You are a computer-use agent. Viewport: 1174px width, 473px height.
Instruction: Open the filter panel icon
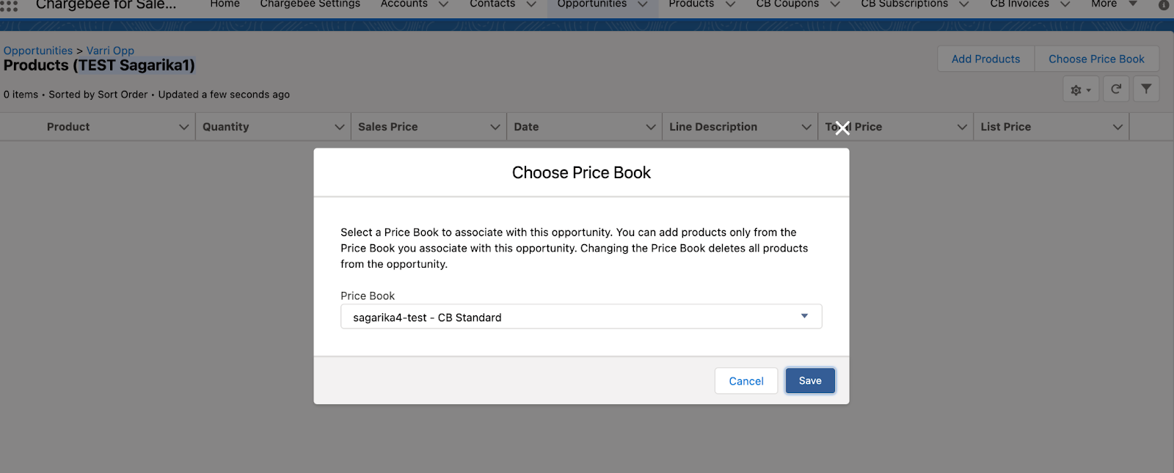[1145, 89]
